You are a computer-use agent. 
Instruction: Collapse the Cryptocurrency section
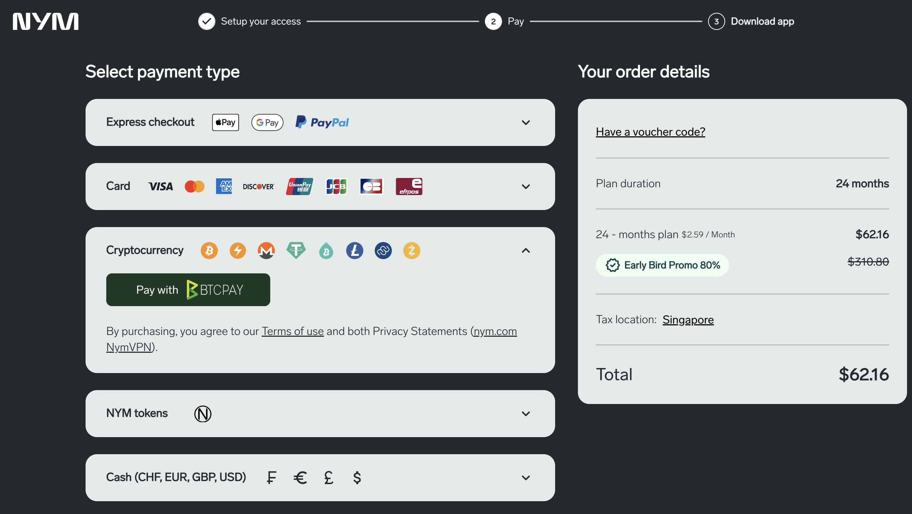(526, 251)
